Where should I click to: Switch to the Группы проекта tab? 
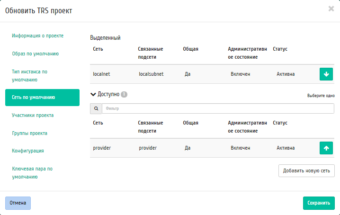(30, 133)
